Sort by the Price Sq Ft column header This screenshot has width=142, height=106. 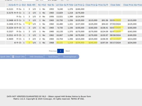click(x=103, y=5)
